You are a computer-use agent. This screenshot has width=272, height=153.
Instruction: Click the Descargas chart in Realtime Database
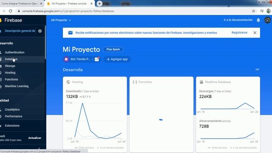(227, 106)
